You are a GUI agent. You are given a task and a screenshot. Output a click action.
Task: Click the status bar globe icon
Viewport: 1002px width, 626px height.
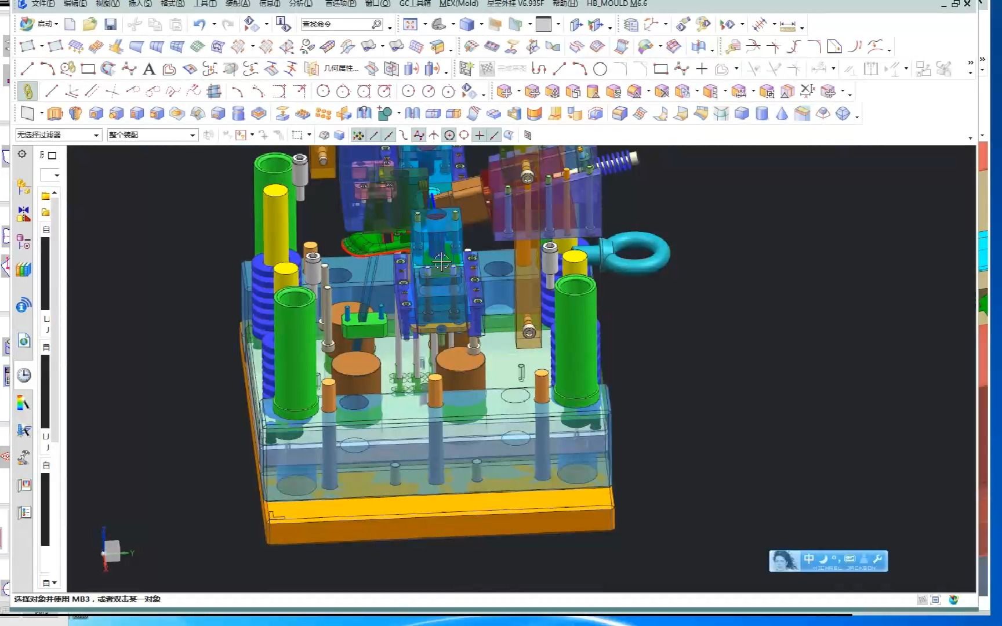[x=954, y=600]
